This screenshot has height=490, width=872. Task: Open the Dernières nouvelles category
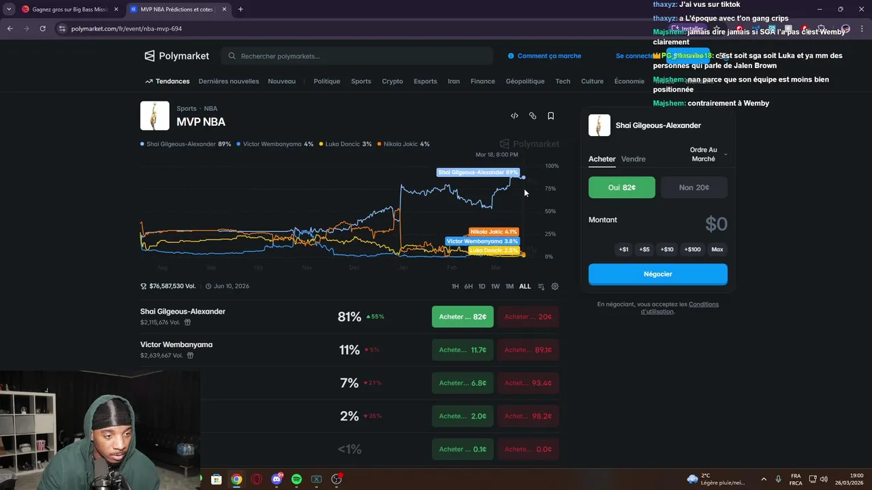(229, 81)
